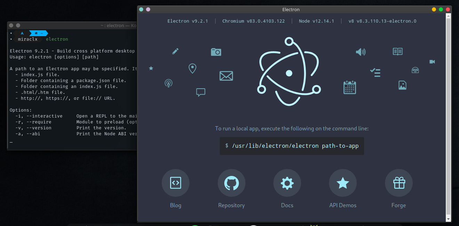This screenshot has width=459, height=226.
Task: Click the Electron window vertical scrollbar
Action: tap(449, 117)
